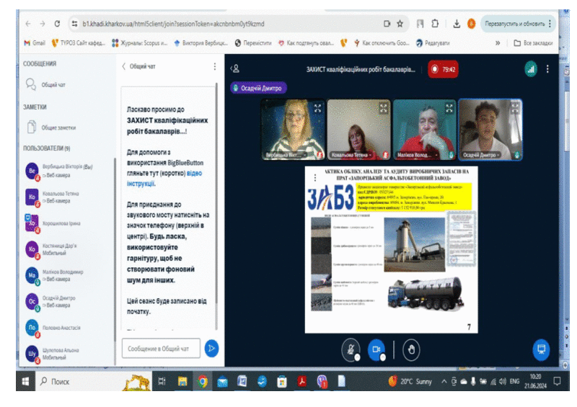
Task: Open Microsoft Store on taskbar
Action: pyautogui.click(x=282, y=381)
